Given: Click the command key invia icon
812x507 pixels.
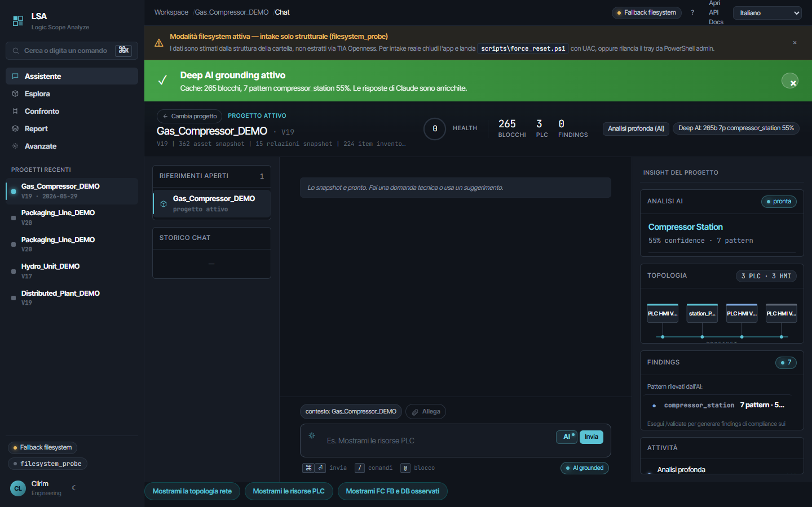Looking at the screenshot, I should [308, 468].
